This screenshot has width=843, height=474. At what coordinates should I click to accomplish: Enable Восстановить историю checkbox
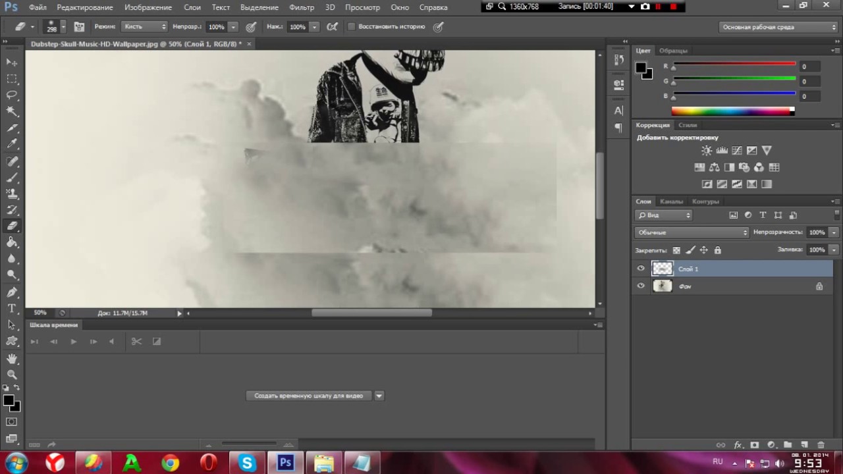(x=351, y=27)
